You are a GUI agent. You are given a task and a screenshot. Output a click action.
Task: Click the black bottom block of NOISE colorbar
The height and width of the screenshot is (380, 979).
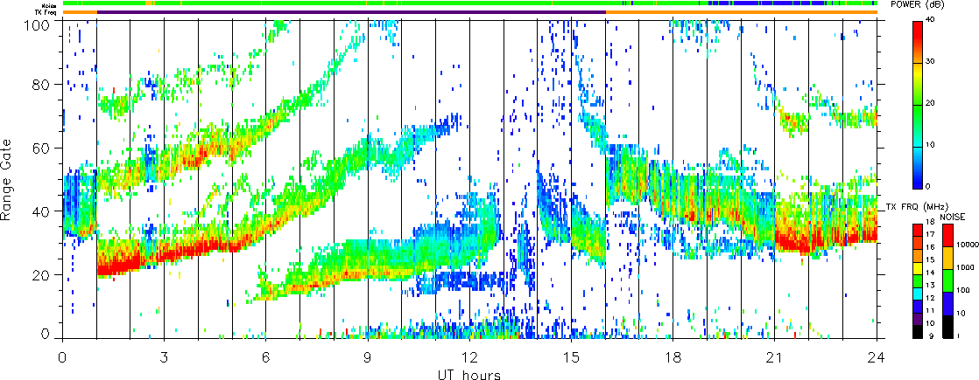(x=947, y=327)
